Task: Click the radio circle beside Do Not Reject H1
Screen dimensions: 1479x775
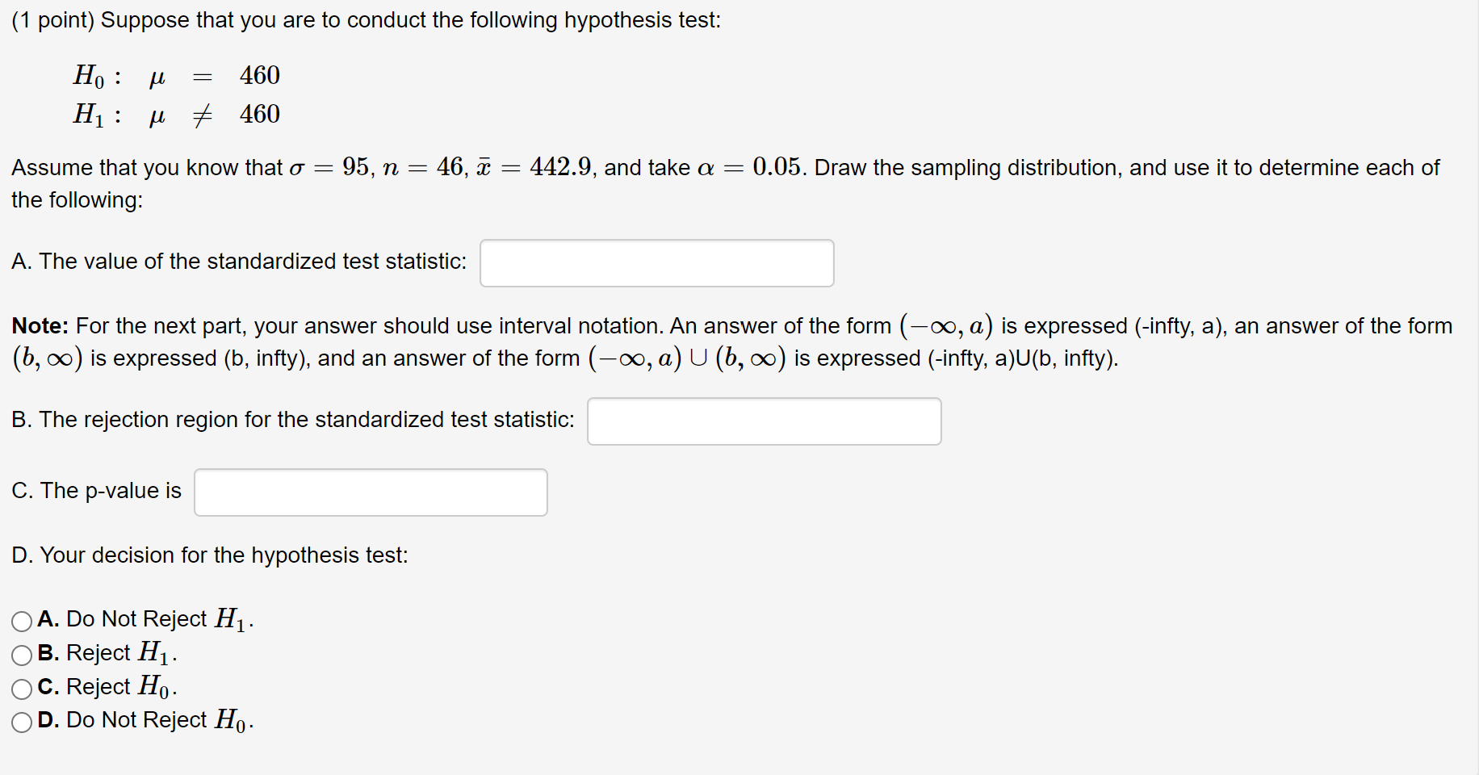Action: coord(22,620)
